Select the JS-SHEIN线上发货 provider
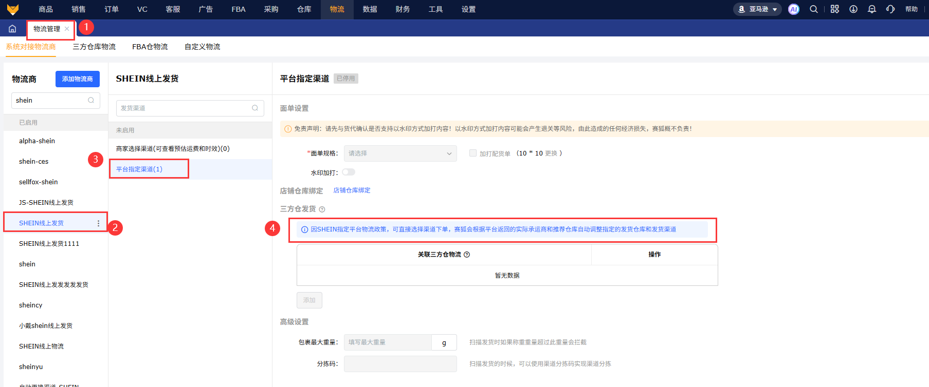This screenshot has height=387, width=929. point(56,203)
